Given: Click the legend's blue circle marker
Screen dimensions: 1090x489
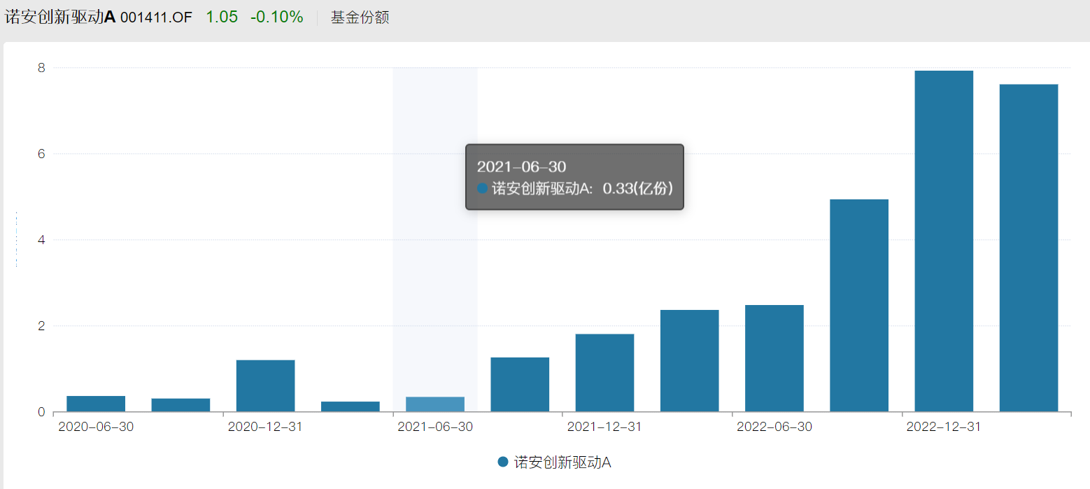Looking at the screenshot, I should point(502,462).
